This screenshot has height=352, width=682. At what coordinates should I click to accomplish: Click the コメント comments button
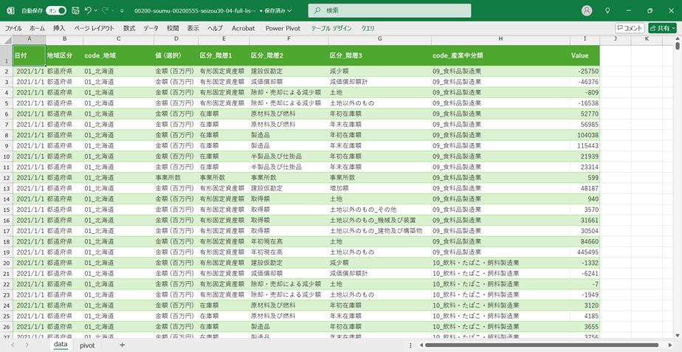pyautogui.click(x=630, y=28)
